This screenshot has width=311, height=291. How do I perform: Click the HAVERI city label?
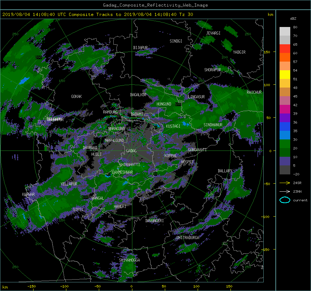pyautogui.click(x=120, y=207)
